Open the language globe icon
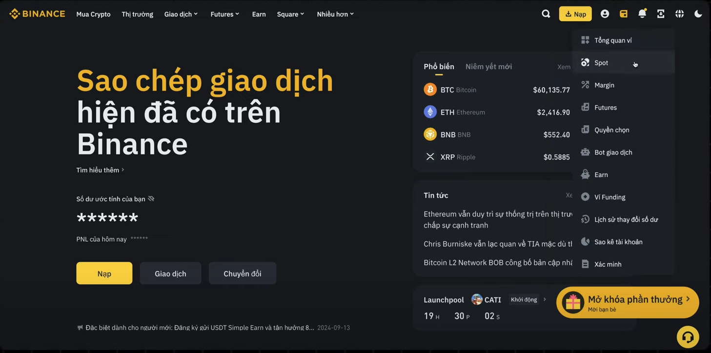Screen dimensions: 711x353 click(x=679, y=14)
